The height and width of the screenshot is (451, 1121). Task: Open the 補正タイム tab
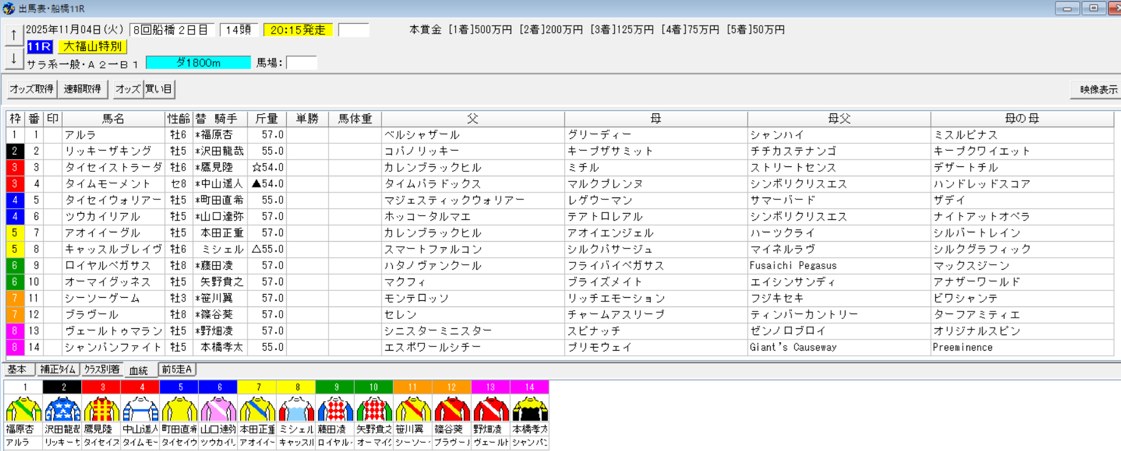[x=58, y=369]
